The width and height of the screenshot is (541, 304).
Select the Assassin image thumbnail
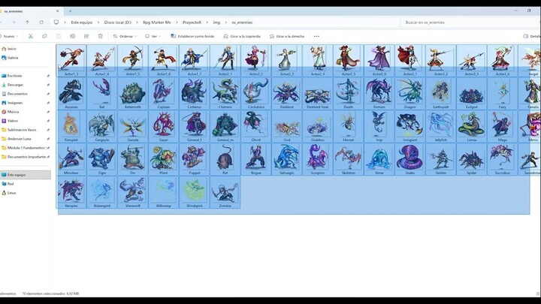pyautogui.click(x=71, y=93)
